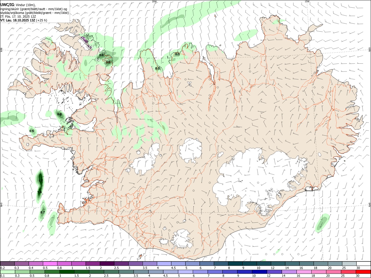Pick the upper-row dark teal swatch between 8 and 9

[x=235, y=264]
